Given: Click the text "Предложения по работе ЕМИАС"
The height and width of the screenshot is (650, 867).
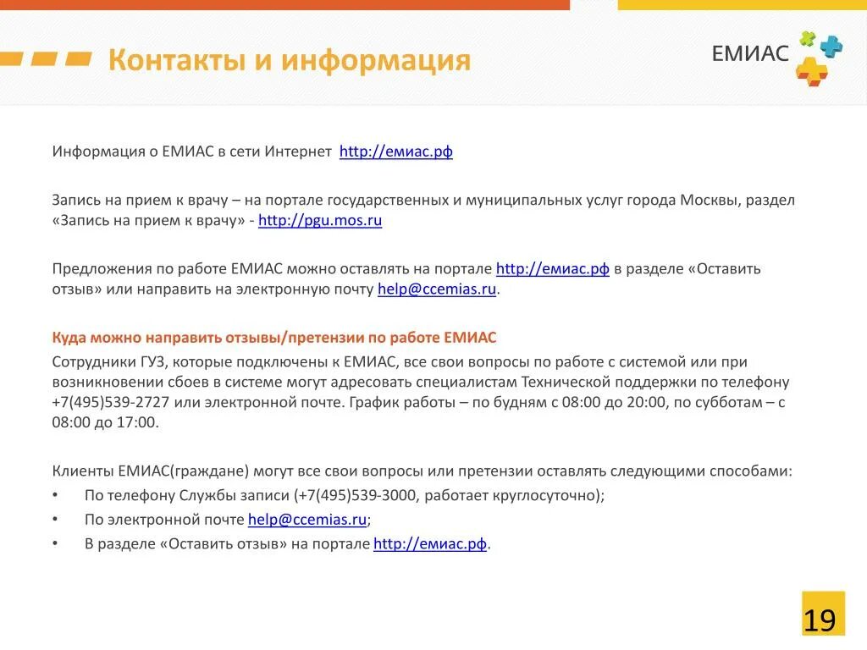Looking at the screenshot, I should coord(167,268).
